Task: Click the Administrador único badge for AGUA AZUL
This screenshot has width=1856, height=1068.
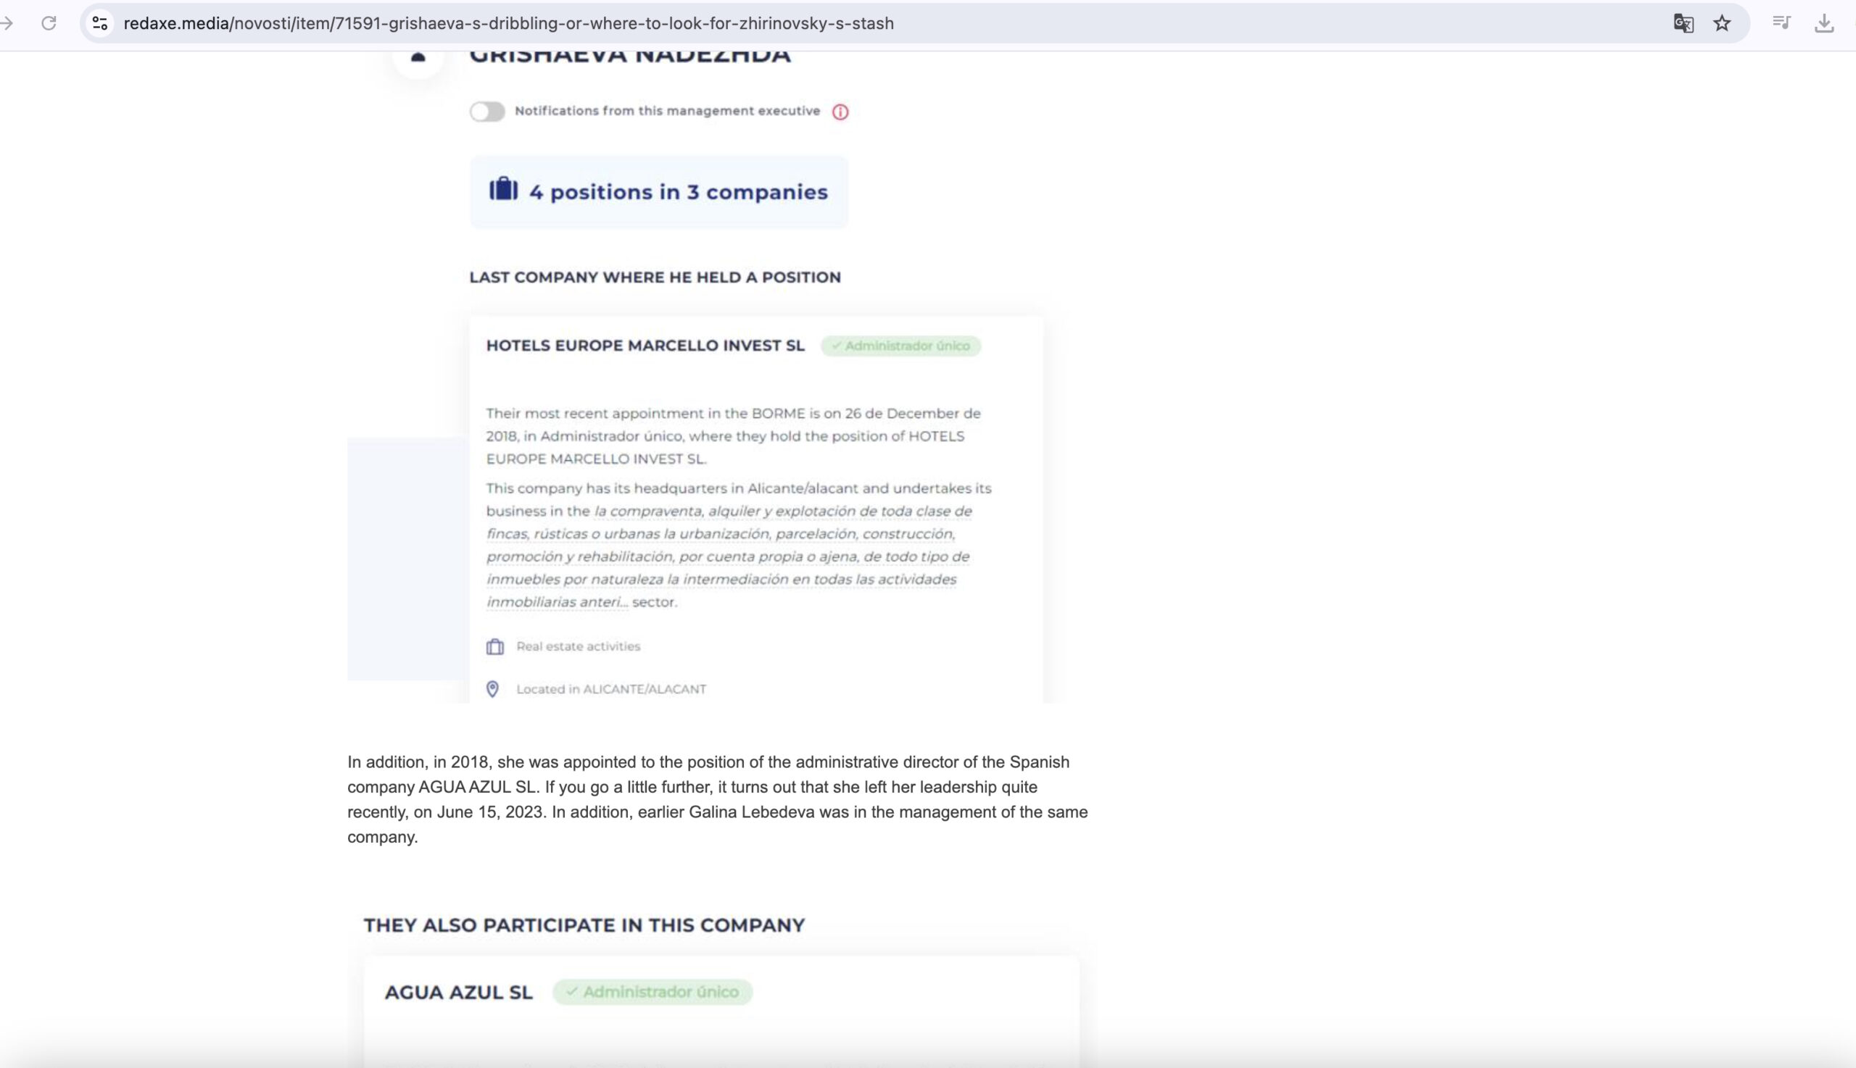Action: click(x=652, y=992)
